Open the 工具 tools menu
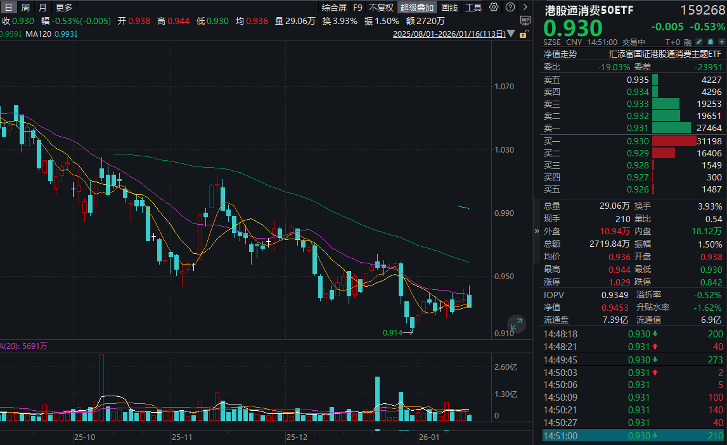Viewport: 727px width, 445px height. pyautogui.click(x=473, y=8)
